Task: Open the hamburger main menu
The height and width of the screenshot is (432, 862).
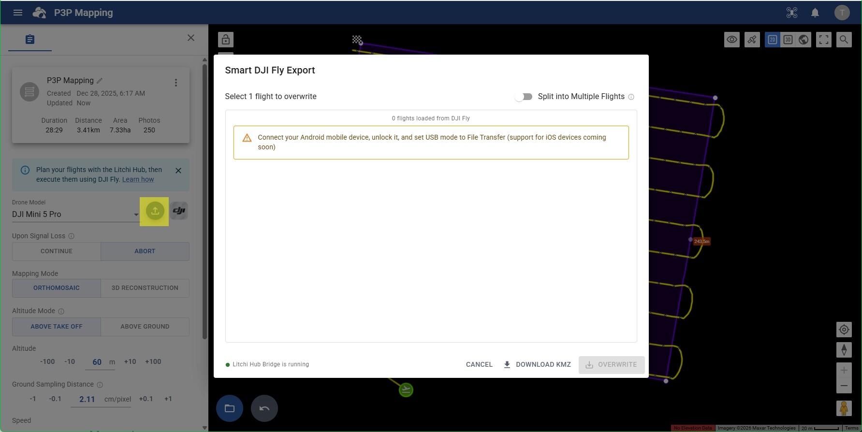Action: 18,13
